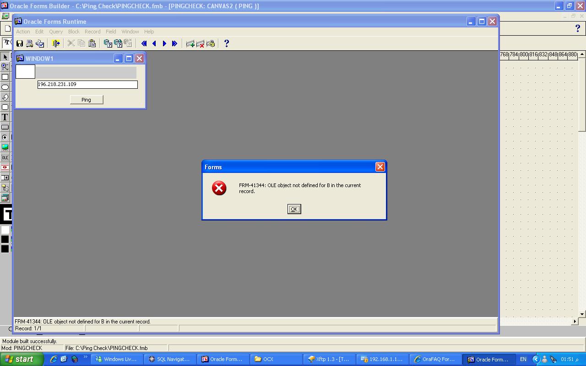Select the pointer tool in Forms Builder palette

pos(5,57)
